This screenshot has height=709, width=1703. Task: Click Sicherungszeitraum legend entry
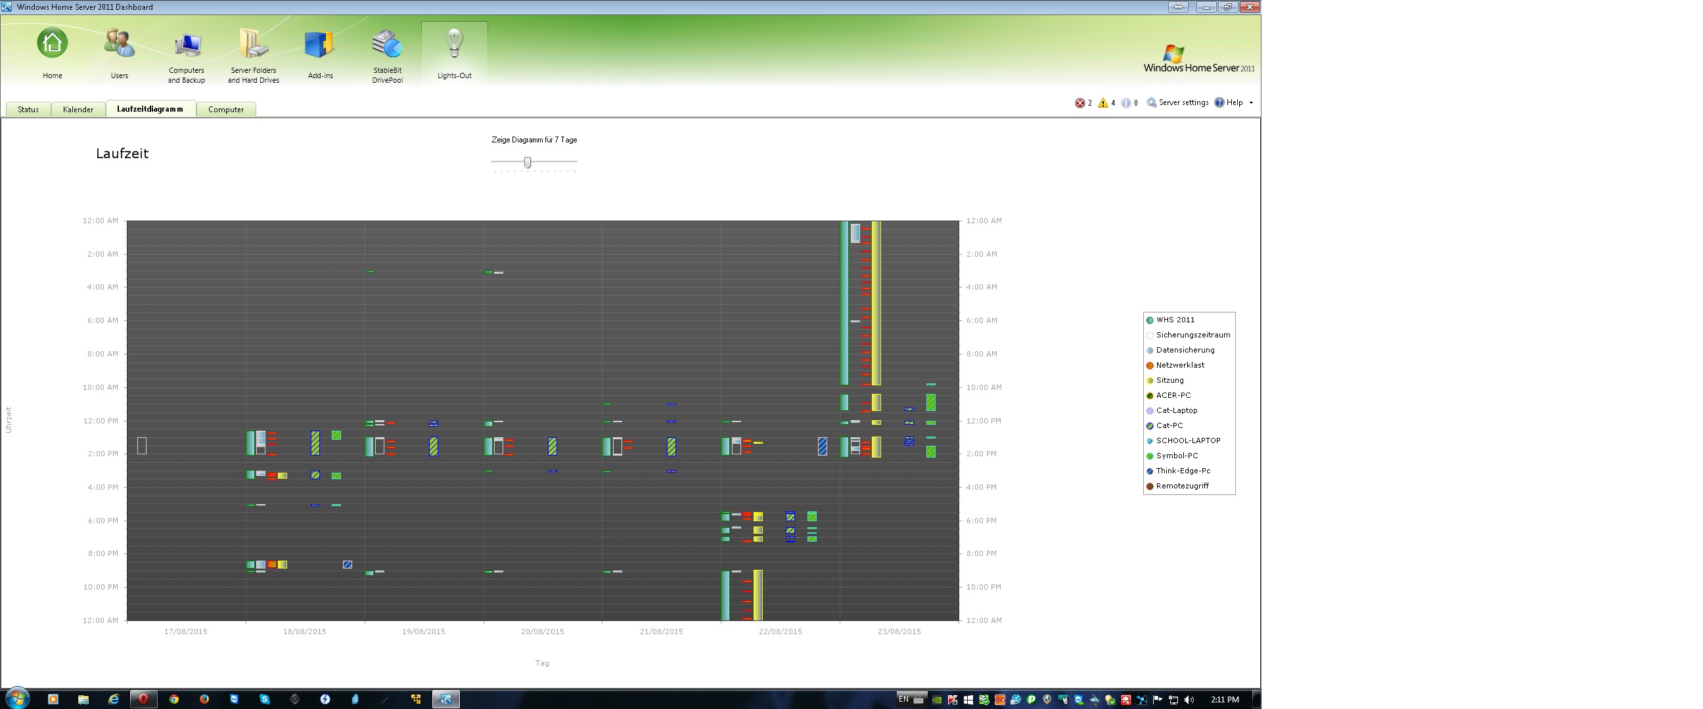point(1188,335)
